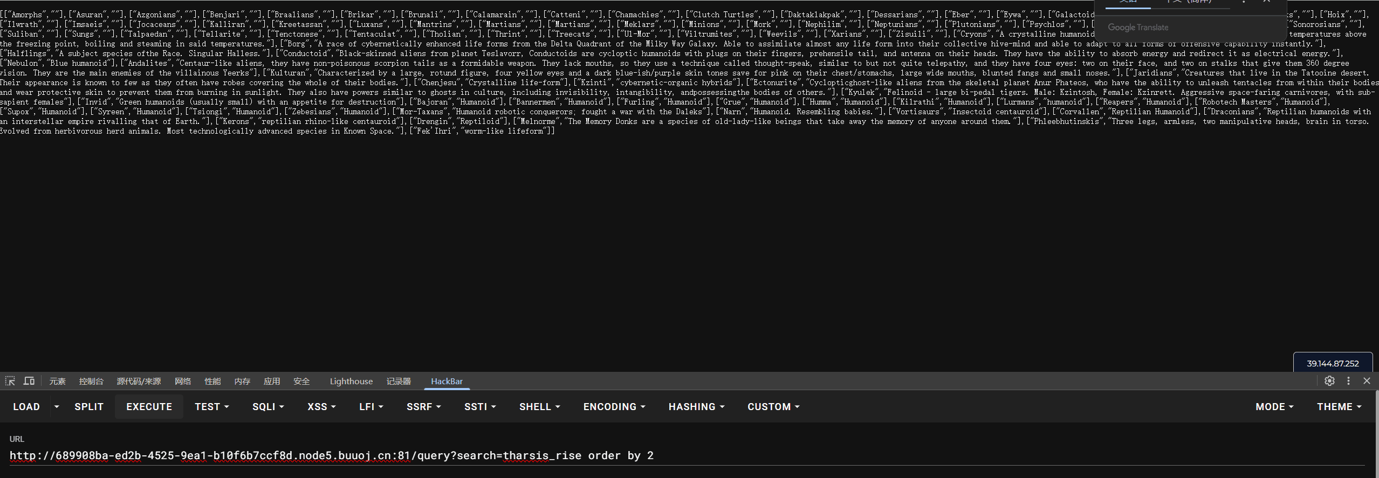Image resolution: width=1379 pixels, height=478 pixels.
Task: Run the request with EXECUTE
Action: pos(149,407)
